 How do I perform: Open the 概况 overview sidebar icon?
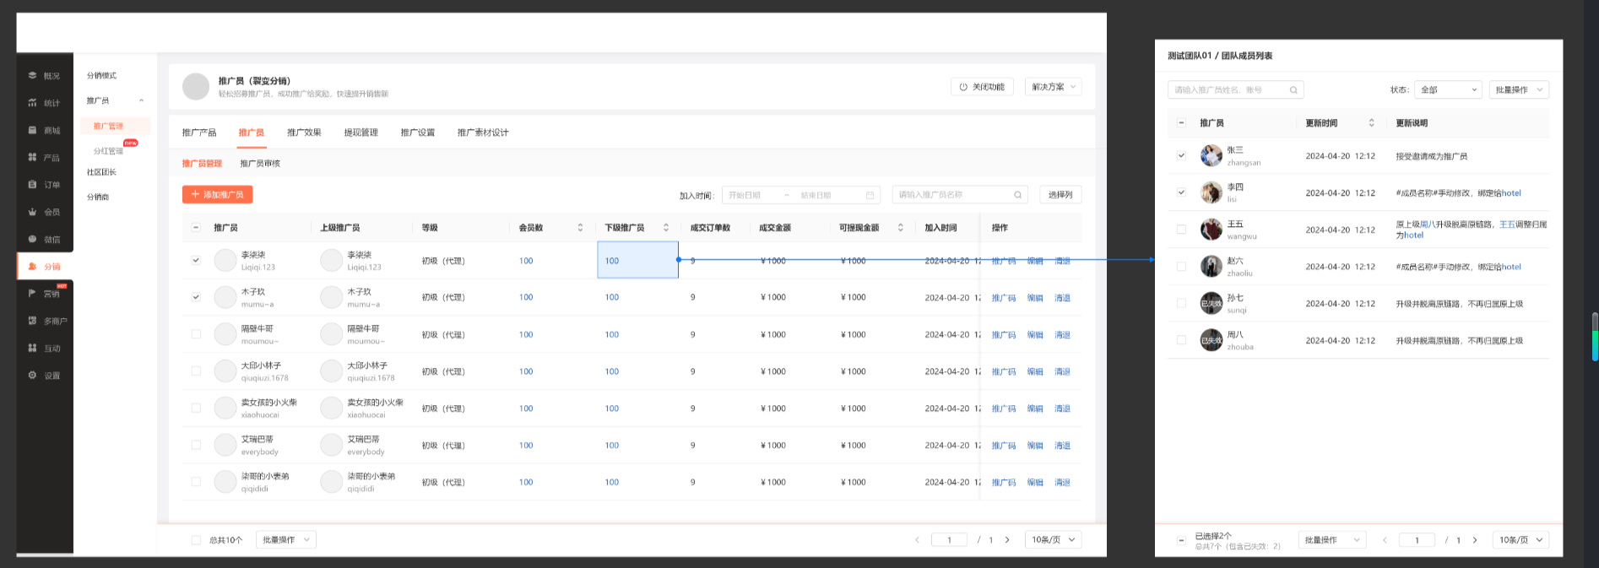33,76
